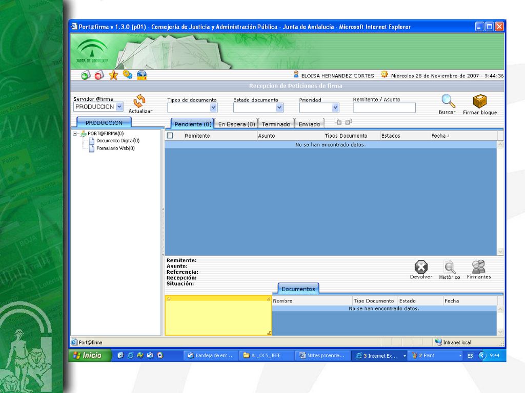525x393 pixels.
Task: Click the Remitente / Asunto search field
Action: click(x=384, y=107)
